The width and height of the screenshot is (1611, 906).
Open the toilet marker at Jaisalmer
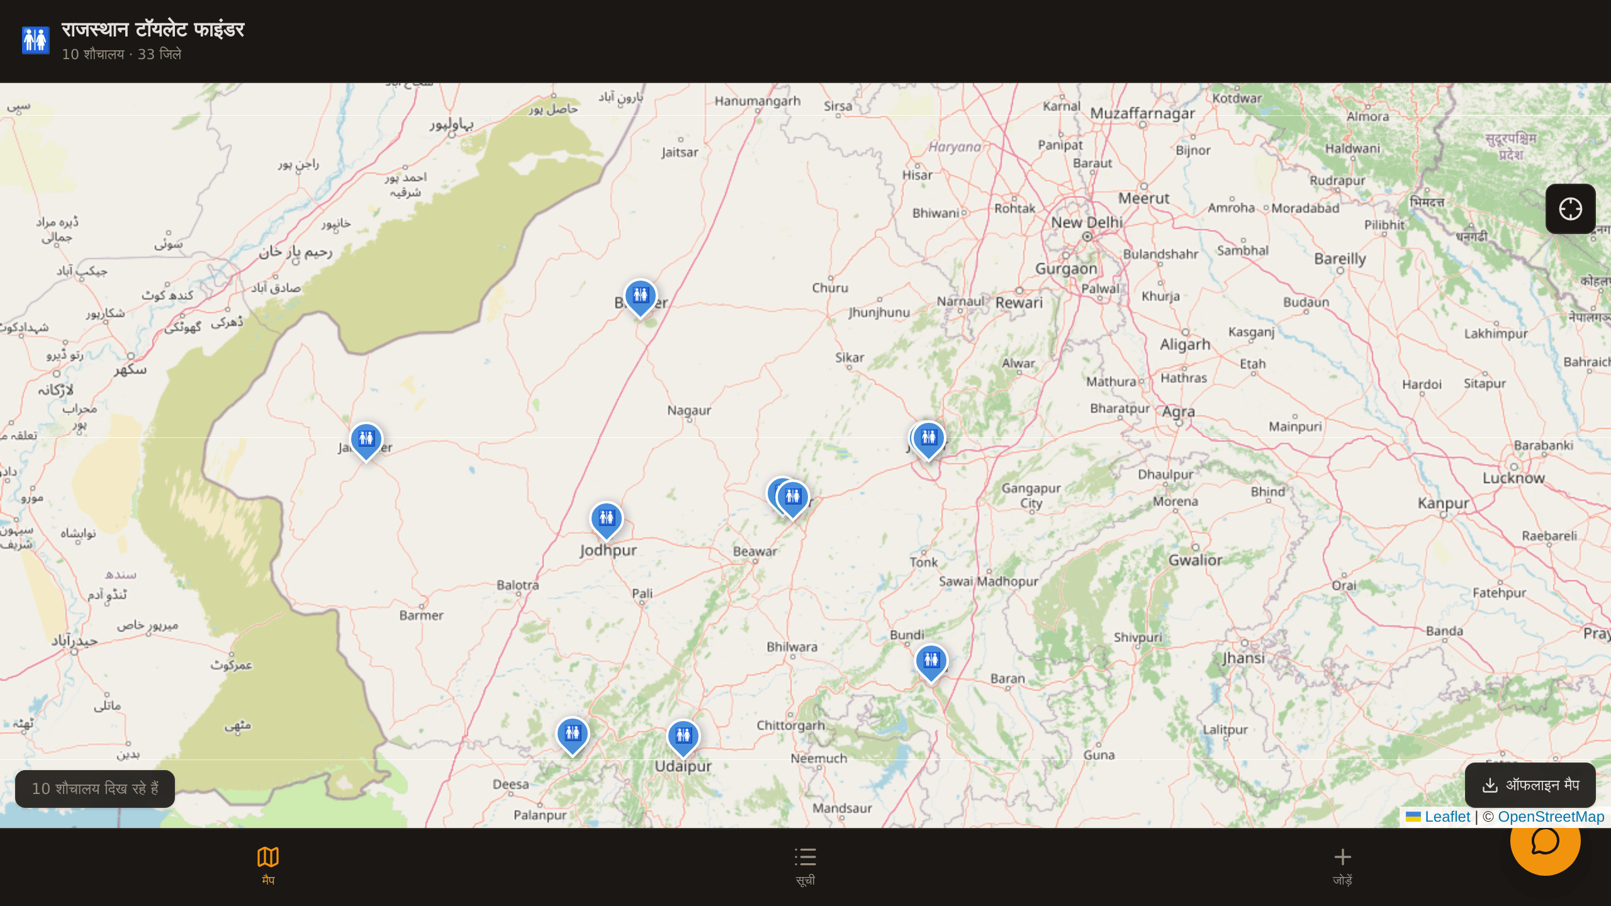[366, 440]
